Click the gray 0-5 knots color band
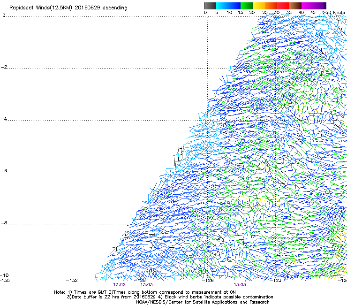The width and height of the screenshot is (347, 305). point(210,6)
